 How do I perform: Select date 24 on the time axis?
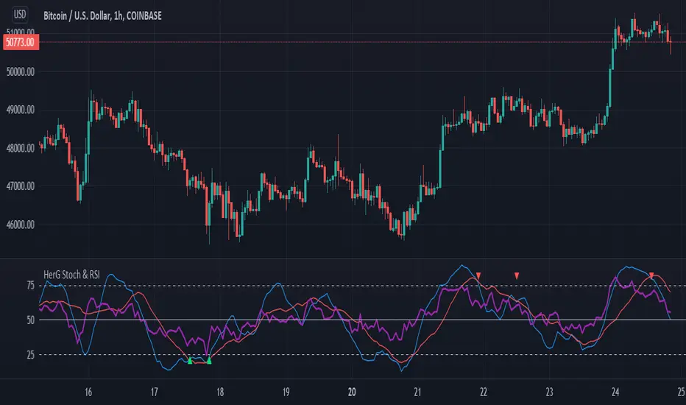click(615, 392)
